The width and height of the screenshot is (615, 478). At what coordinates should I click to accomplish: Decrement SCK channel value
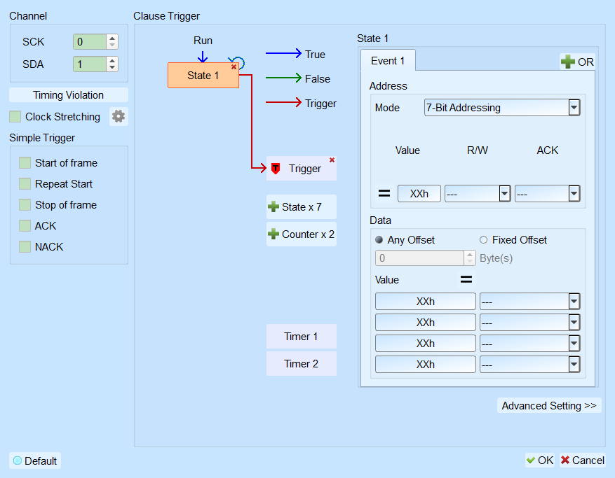click(x=112, y=45)
